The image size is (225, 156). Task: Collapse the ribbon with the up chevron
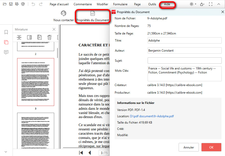pos(218,4)
